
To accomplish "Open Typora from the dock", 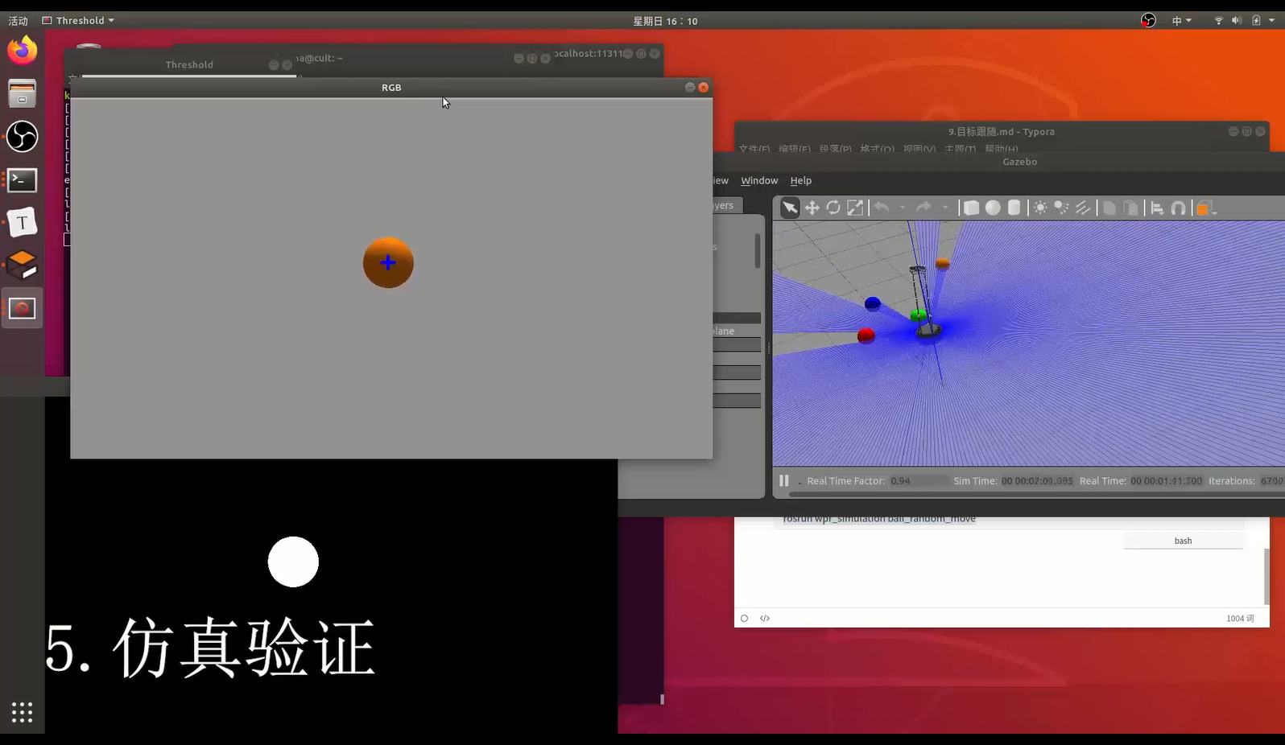I will point(23,223).
